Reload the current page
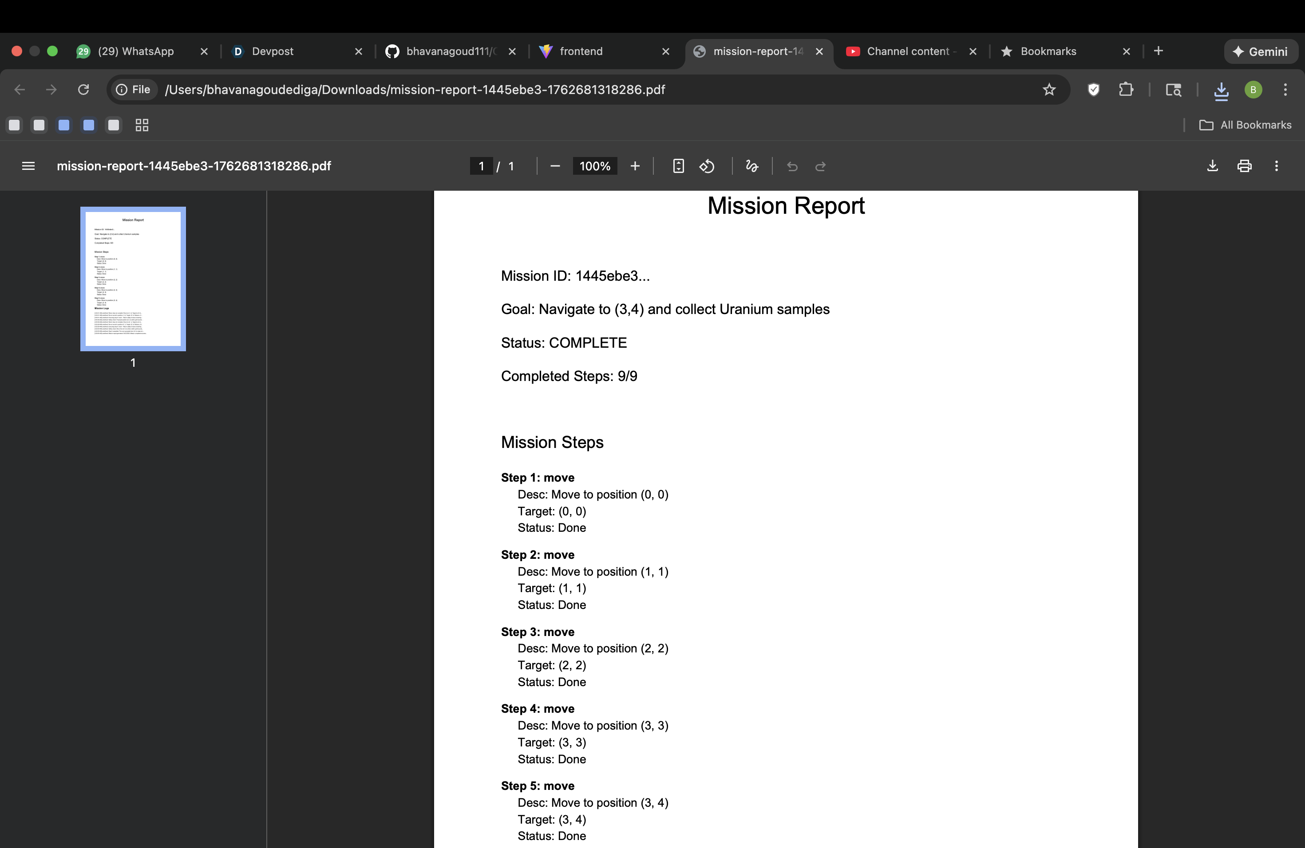The height and width of the screenshot is (848, 1305). click(x=83, y=90)
